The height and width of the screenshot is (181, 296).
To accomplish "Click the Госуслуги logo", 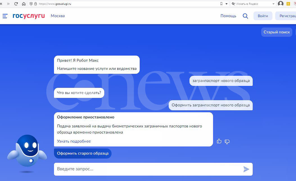I will 29,16.
